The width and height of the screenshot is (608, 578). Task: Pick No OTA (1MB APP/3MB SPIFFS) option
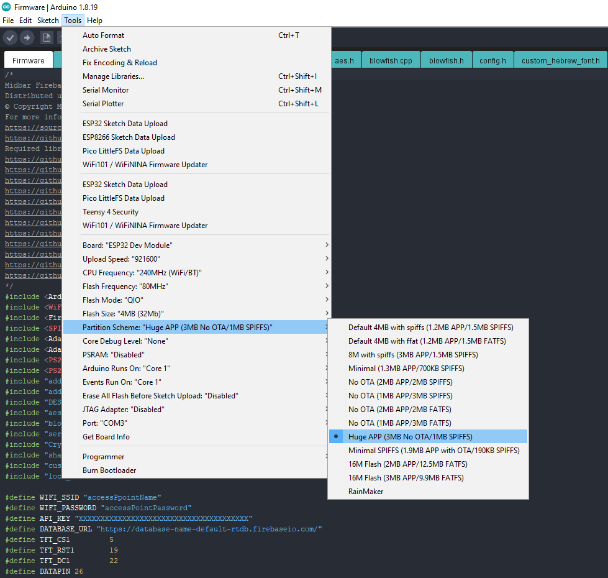click(428, 396)
